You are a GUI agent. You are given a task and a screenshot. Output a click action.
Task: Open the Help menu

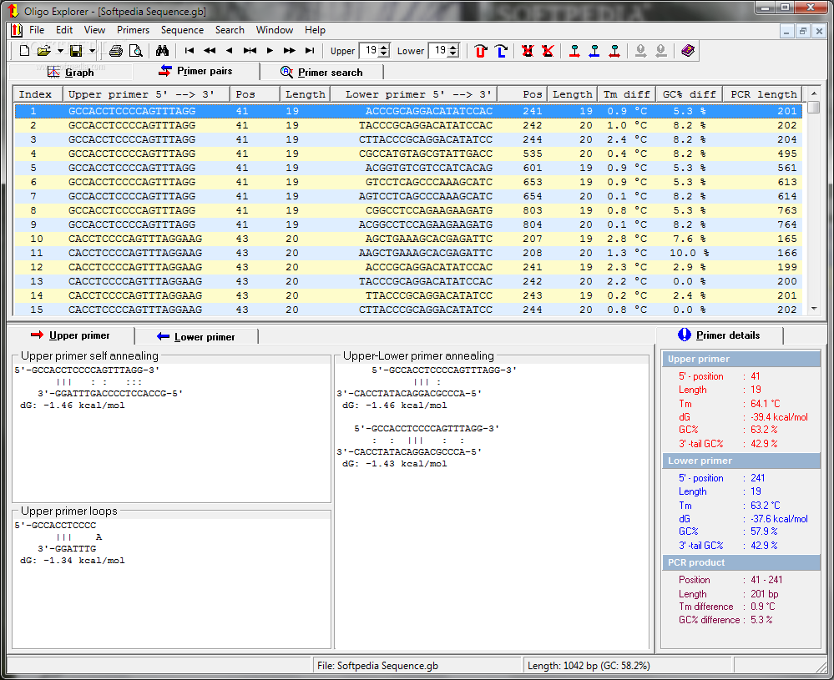[x=315, y=30]
